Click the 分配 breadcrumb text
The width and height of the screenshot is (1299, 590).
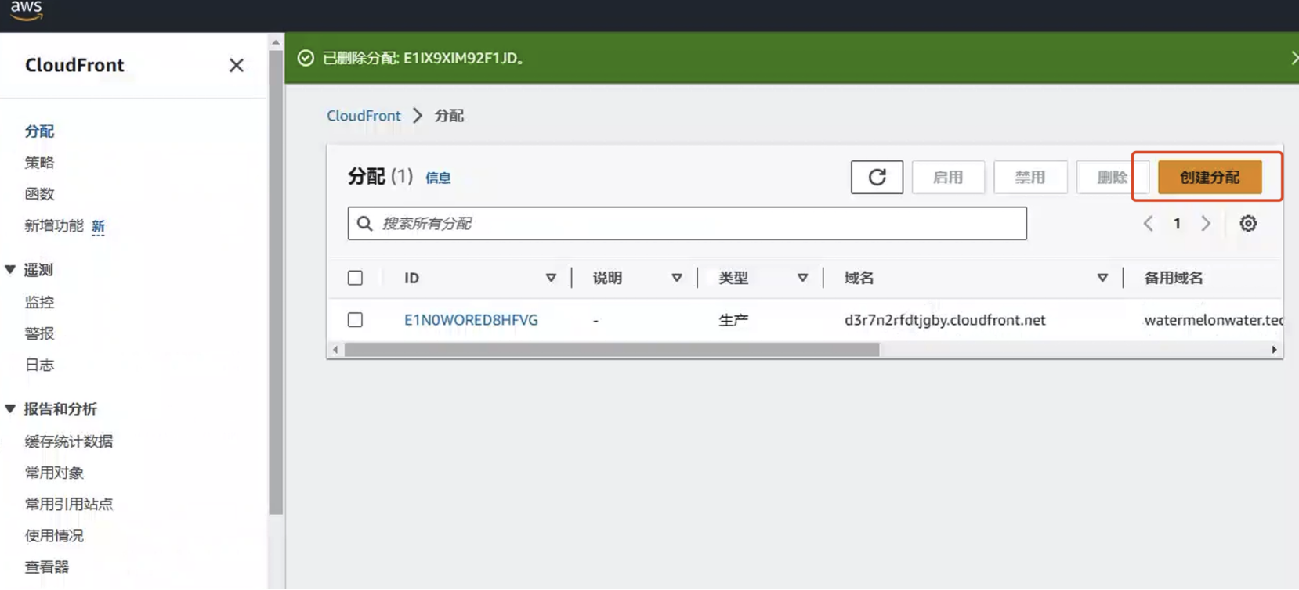click(449, 116)
